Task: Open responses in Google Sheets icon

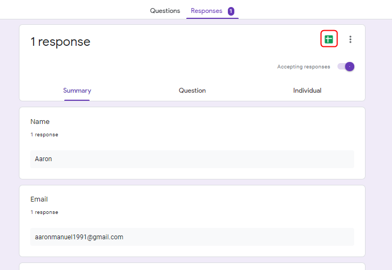Action: (x=329, y=39)
